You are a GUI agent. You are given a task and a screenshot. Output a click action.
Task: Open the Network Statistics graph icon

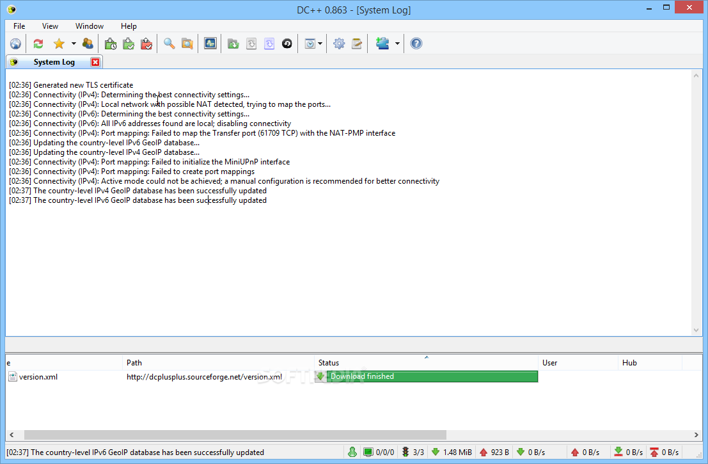pyautogui.click(x=210, y=44)
